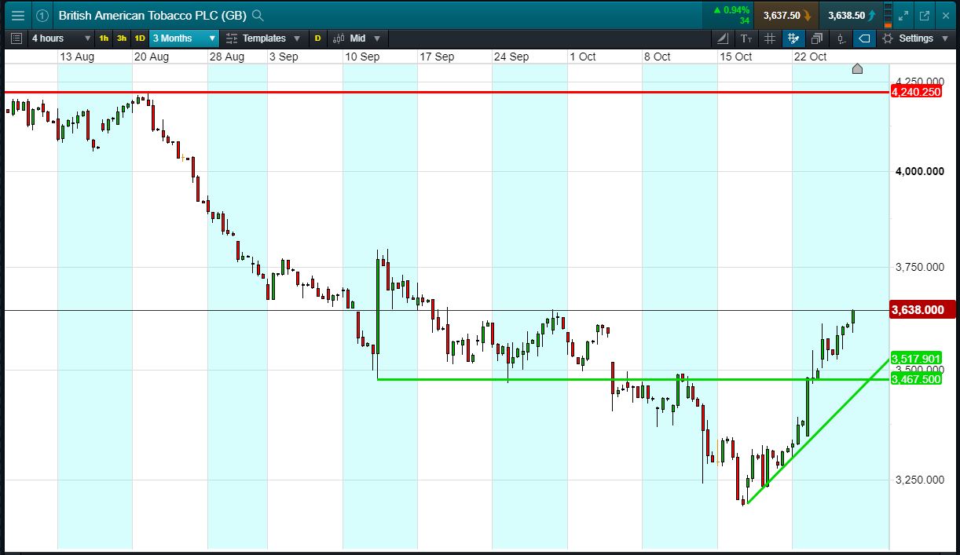Select the text annotation tool

pos(746,38)
